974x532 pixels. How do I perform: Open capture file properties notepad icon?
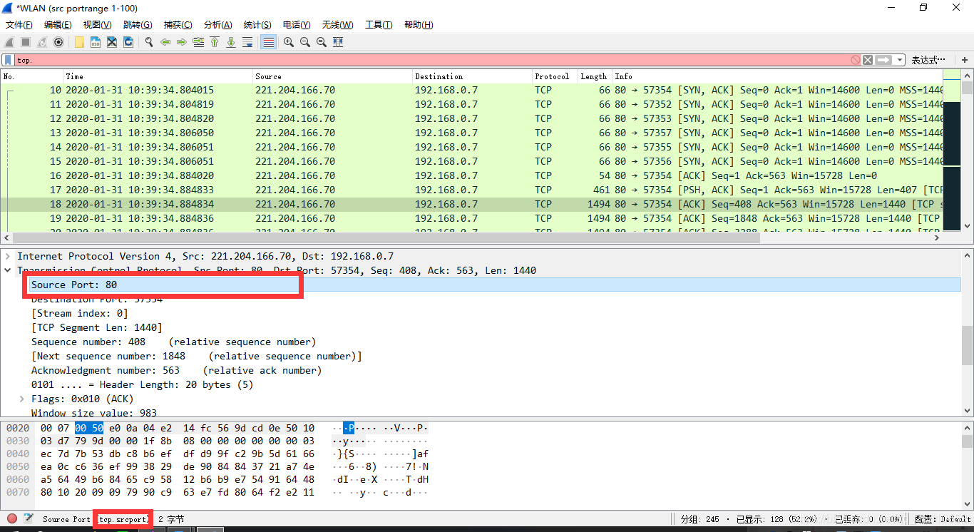[x=29, y=518]
